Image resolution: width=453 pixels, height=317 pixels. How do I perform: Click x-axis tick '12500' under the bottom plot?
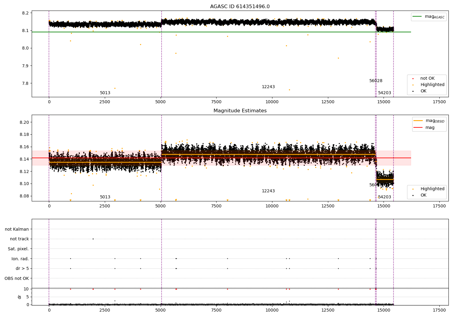[328, 310]
